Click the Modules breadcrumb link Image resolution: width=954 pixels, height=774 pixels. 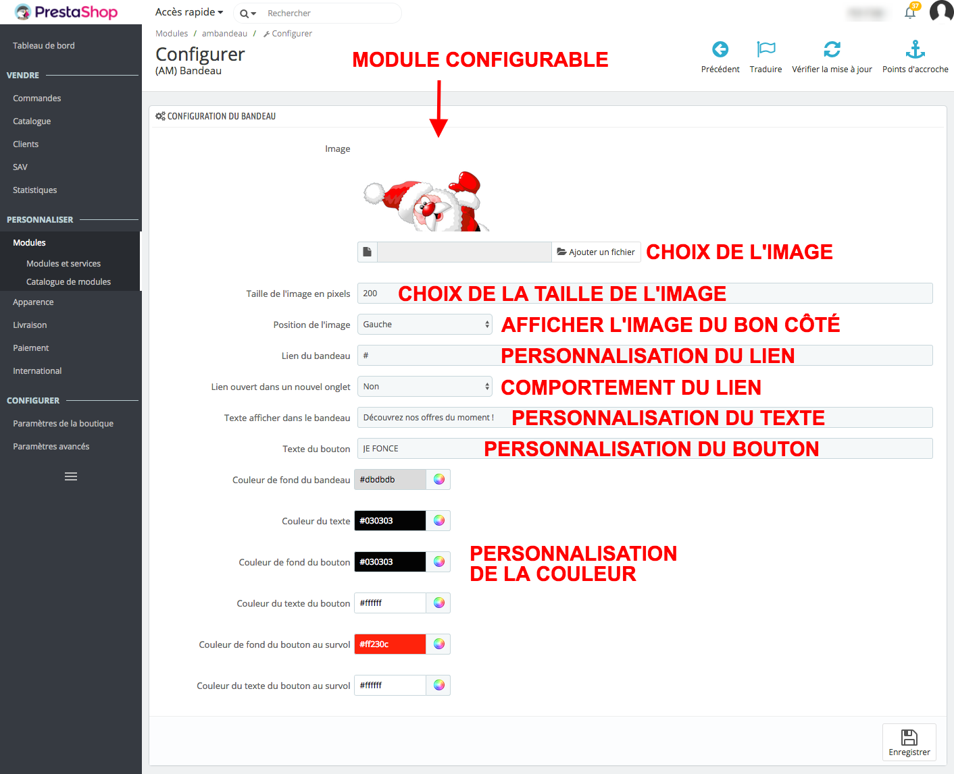172,34
